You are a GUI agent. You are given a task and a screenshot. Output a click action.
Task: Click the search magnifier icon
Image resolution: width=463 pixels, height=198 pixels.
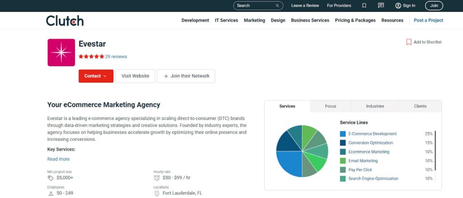tap(277, 5)
